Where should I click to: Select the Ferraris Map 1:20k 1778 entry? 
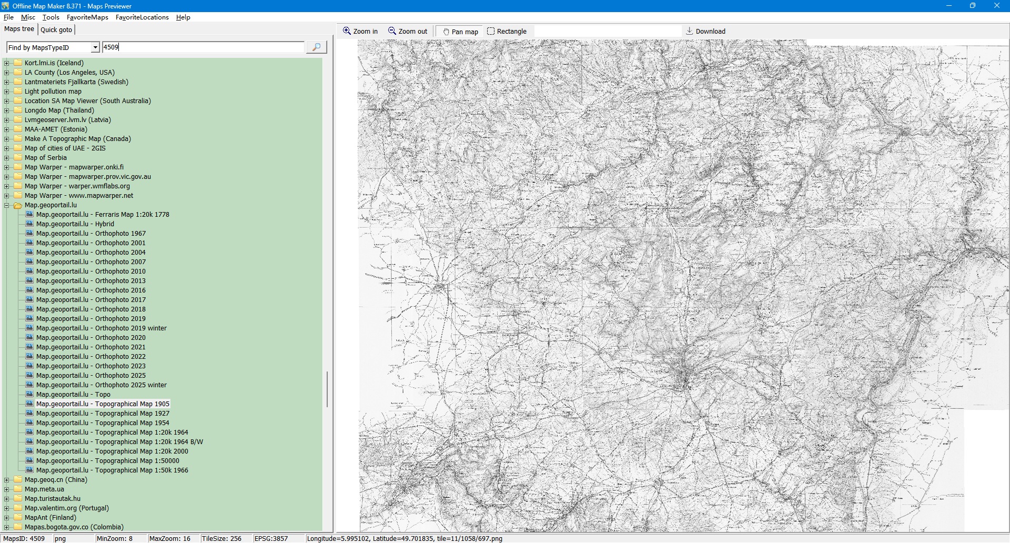(103, 215)
